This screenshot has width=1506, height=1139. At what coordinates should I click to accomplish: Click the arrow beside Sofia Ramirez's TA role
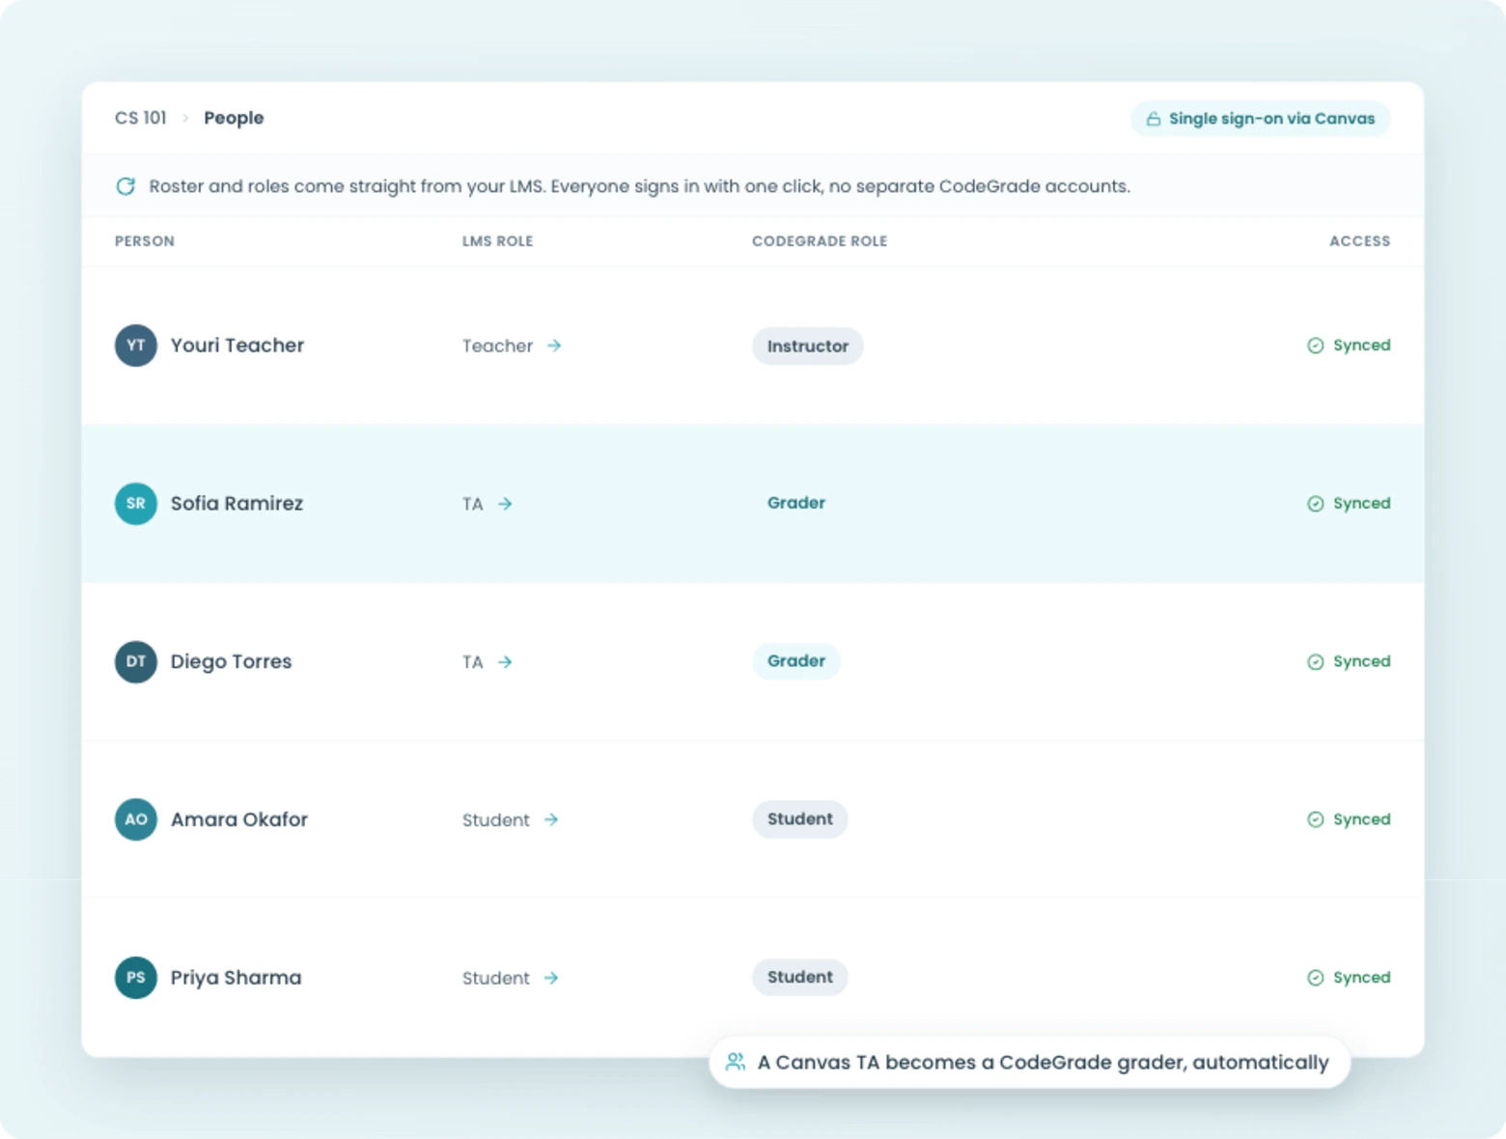[x=505, y=504]
